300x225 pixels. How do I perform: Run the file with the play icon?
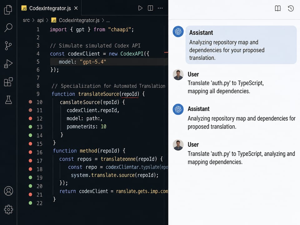click(x=140, y=8)
